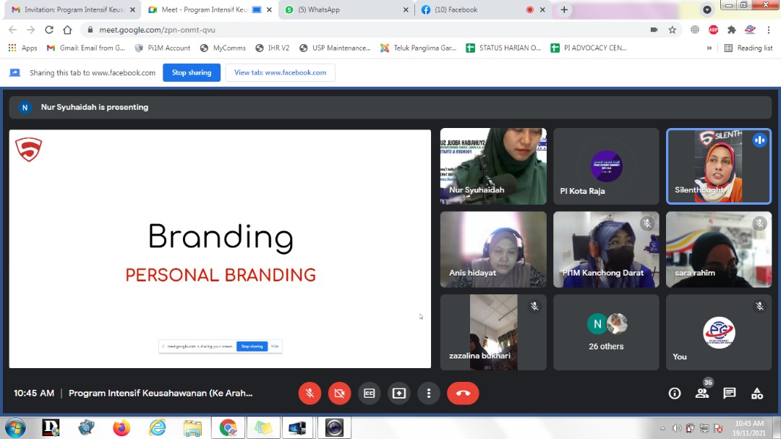
Task: Click the blue Stop sharing button
Action: [191, 72]
